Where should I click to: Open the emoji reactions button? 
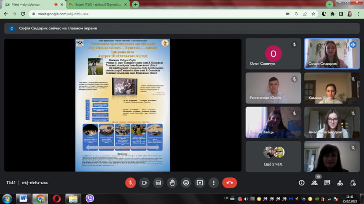tap(186, 183)
